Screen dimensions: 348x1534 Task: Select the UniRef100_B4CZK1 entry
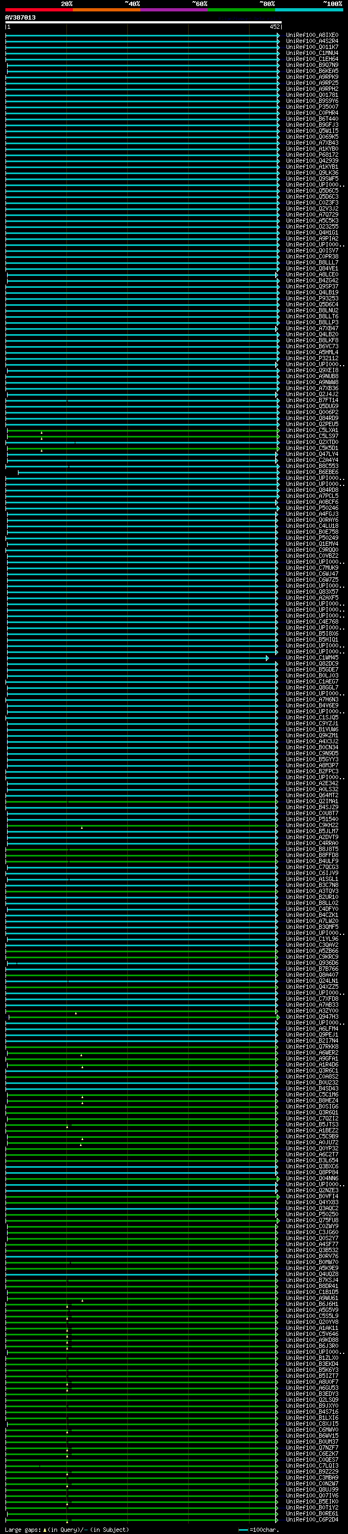tap(312, 915)
